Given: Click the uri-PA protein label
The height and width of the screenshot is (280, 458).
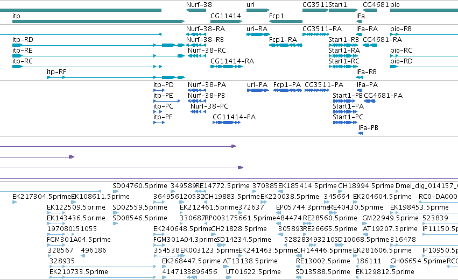Looking at the screenshot, I should click(x=257, y=85).
